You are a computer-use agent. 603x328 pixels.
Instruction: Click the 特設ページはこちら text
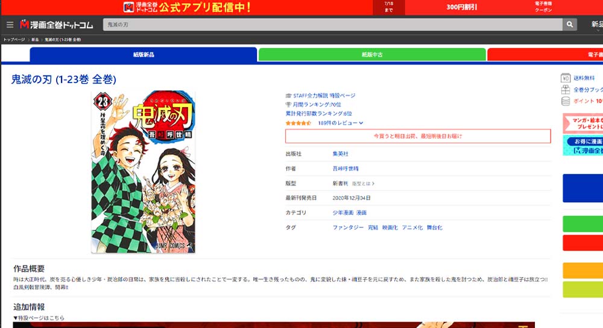pyautogui.click(x=39, y=318)
